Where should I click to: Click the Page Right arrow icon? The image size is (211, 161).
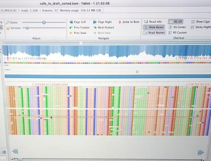(x=95, y=22)
